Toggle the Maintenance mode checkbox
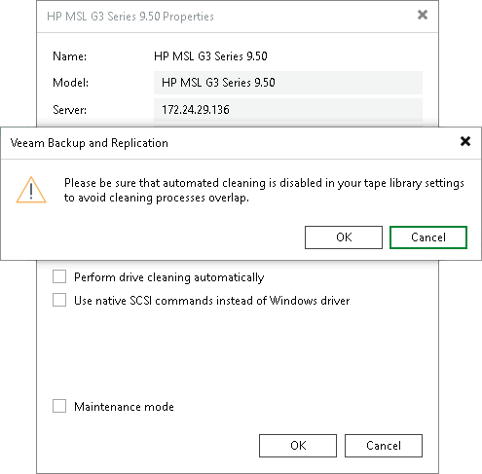 click(x=59, y=406)
